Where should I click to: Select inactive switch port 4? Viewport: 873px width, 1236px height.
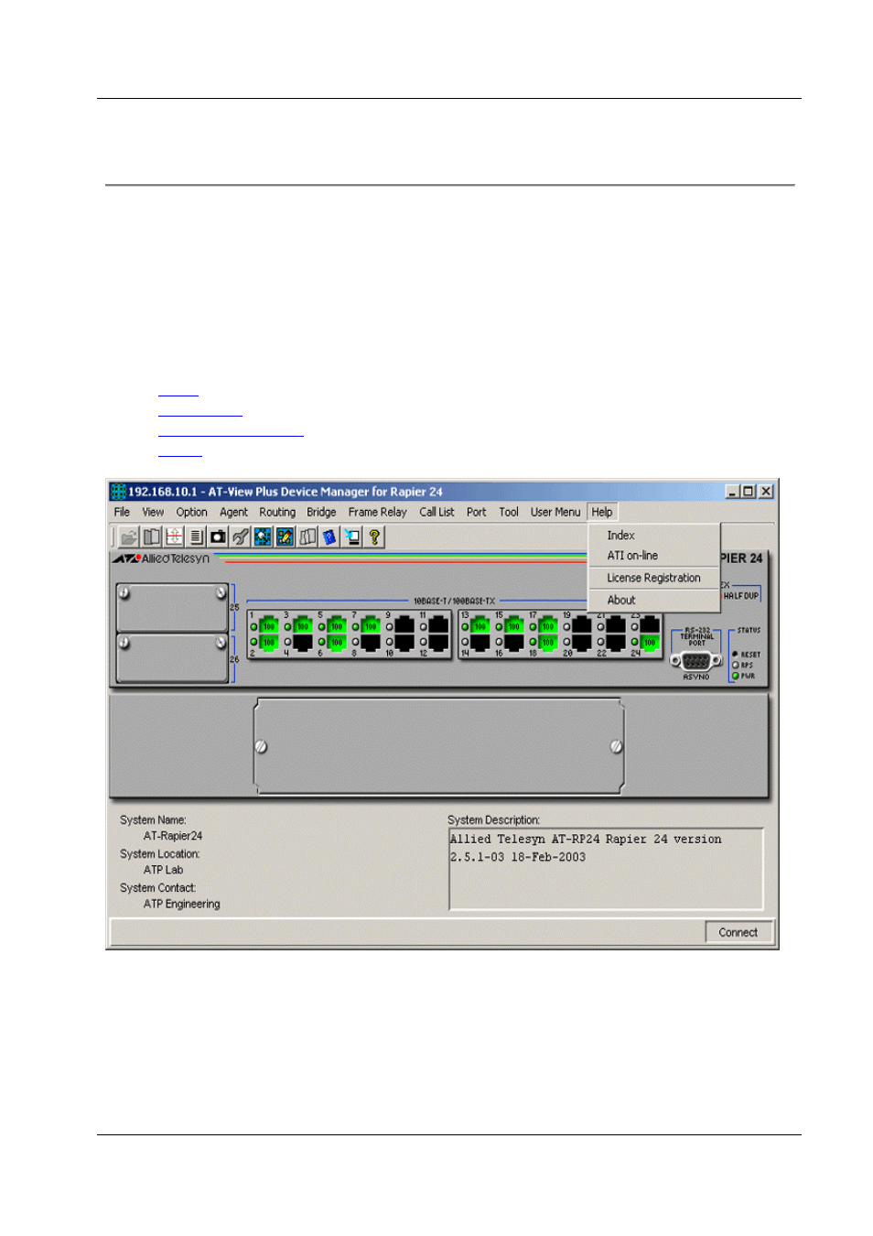click(302, 642)
